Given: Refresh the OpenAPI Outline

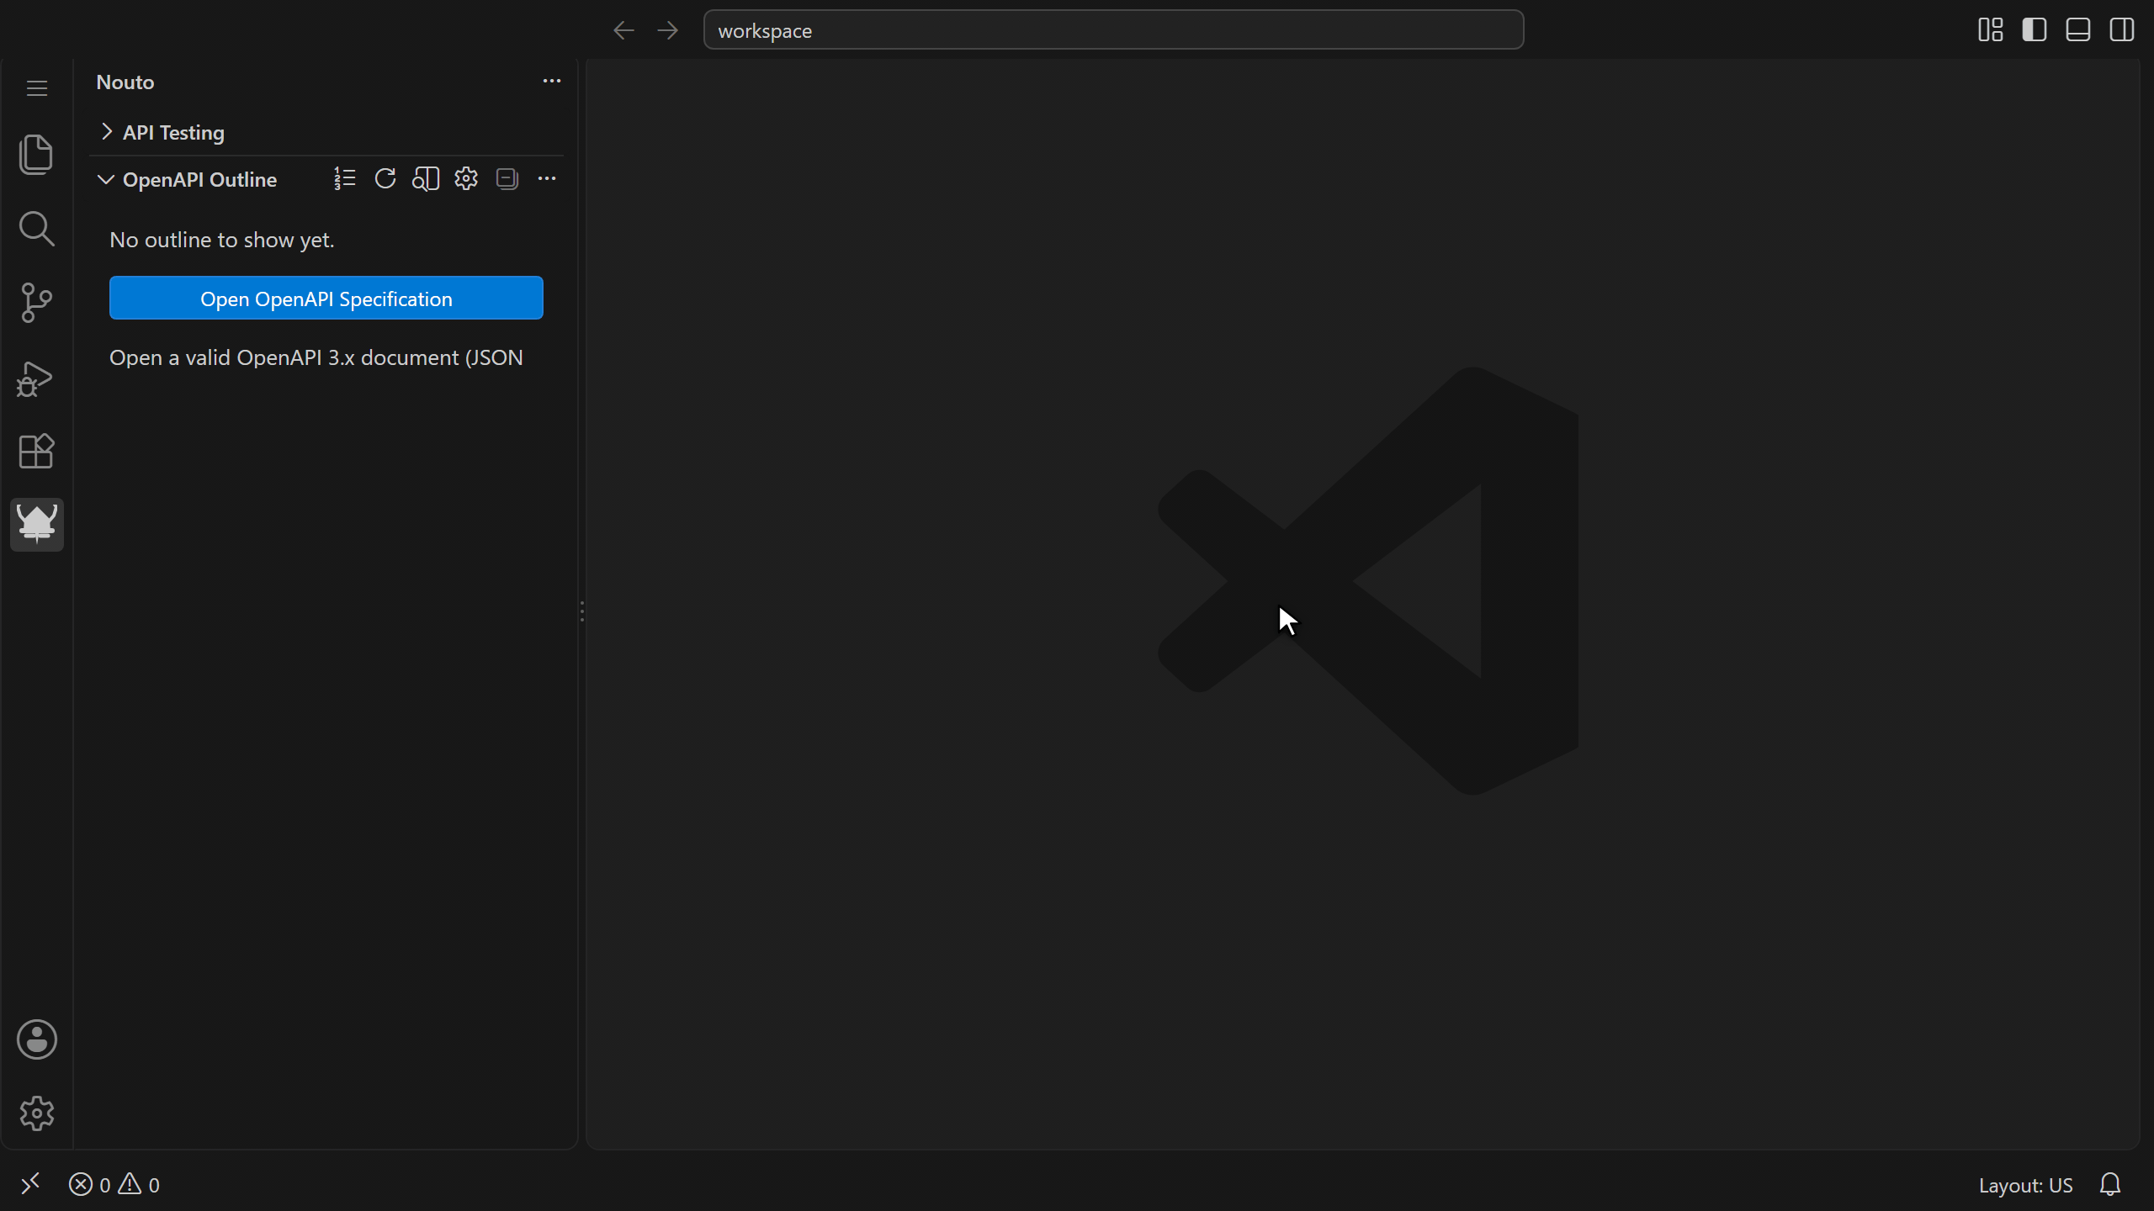Looking at the screenshot, I should 385,178.
